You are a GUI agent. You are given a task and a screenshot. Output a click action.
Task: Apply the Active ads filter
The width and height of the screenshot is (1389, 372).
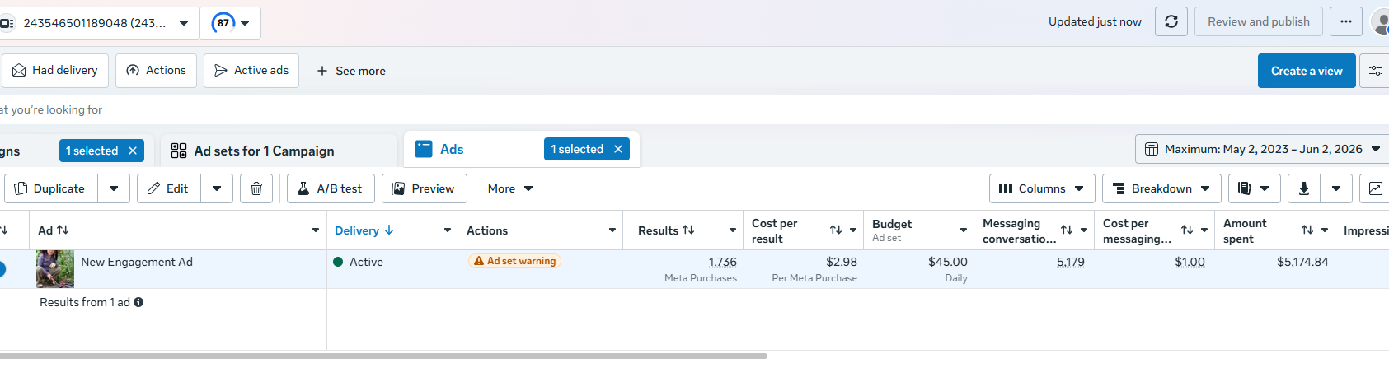[251, 71]
